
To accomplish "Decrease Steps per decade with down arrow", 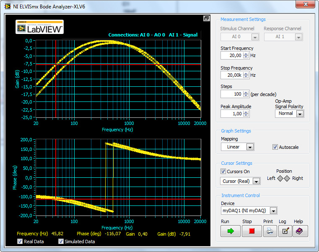I will coord(246,96).
